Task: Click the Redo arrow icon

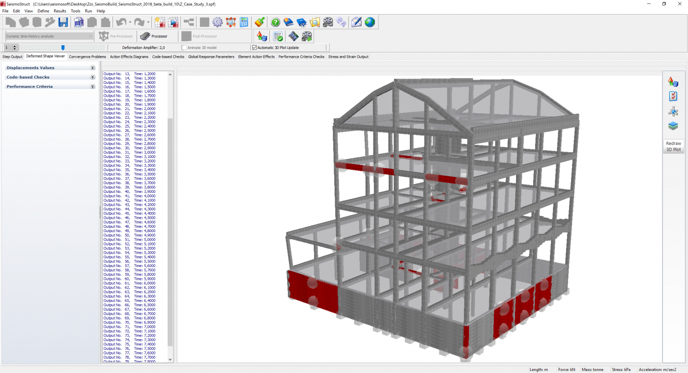Action: 139,22
